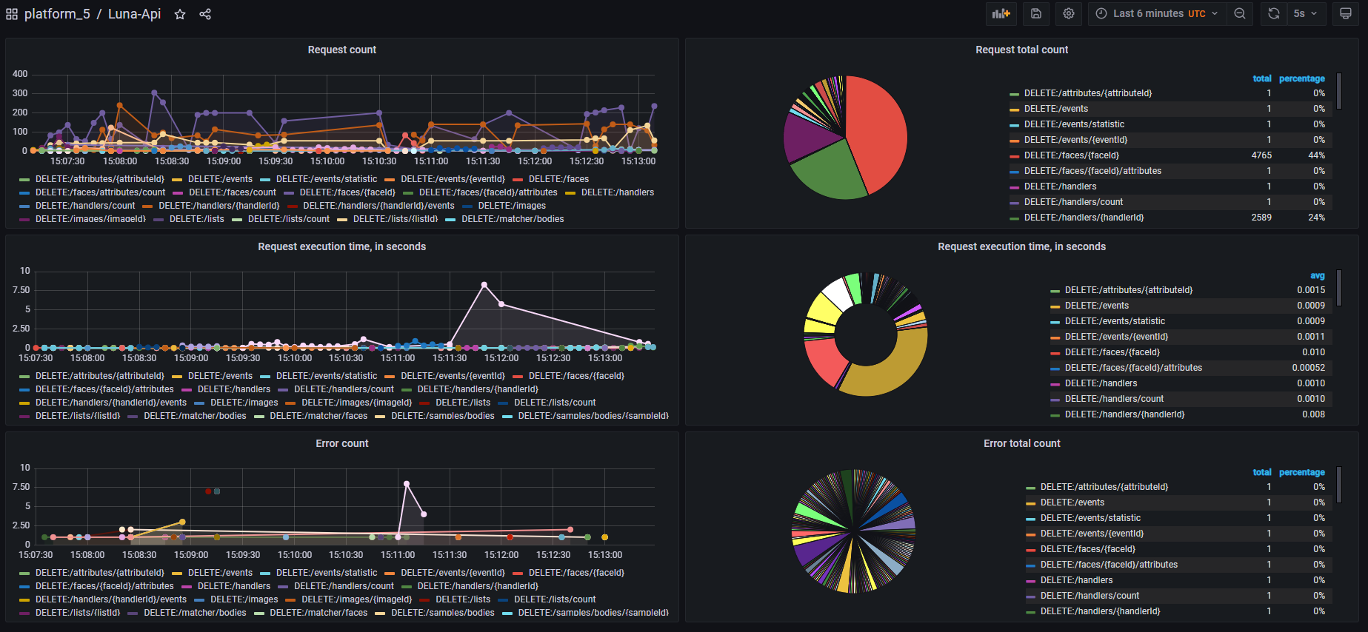Open the platform_5 folder breadcrumb

57,14
